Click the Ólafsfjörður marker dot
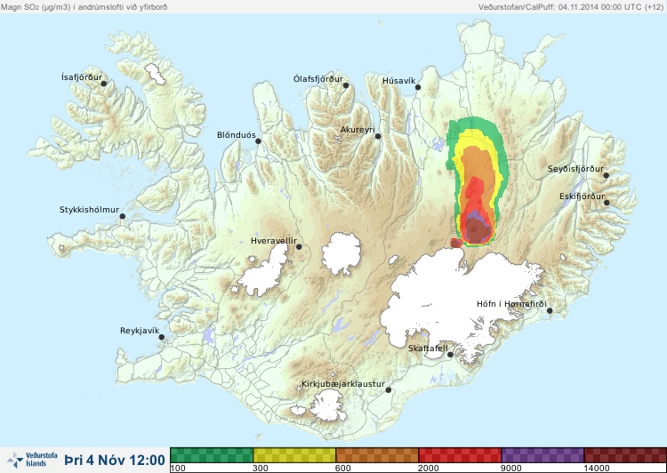667x473 pixels. tap(346, 85)
